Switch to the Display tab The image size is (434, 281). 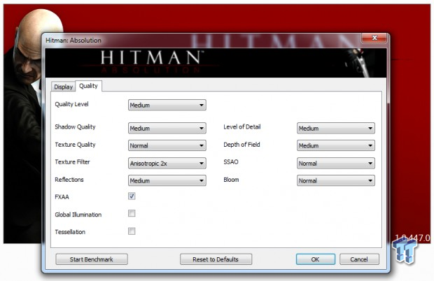click(64, 87)
